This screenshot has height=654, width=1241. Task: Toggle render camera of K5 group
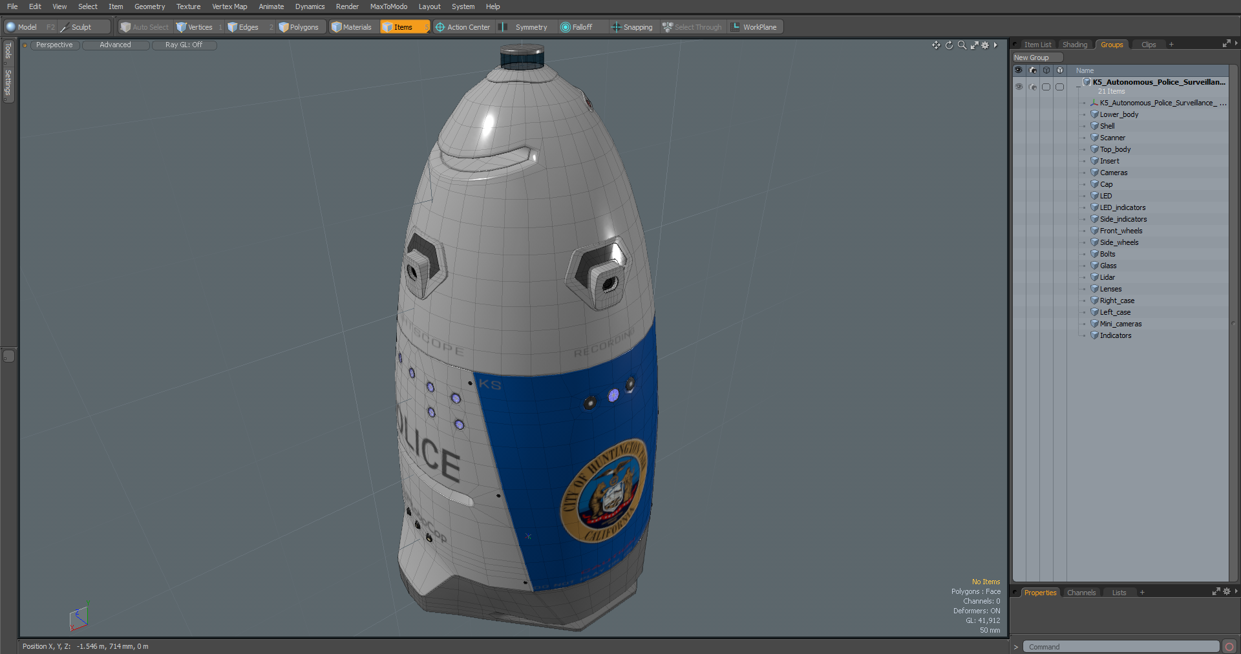coord(1032,87)
